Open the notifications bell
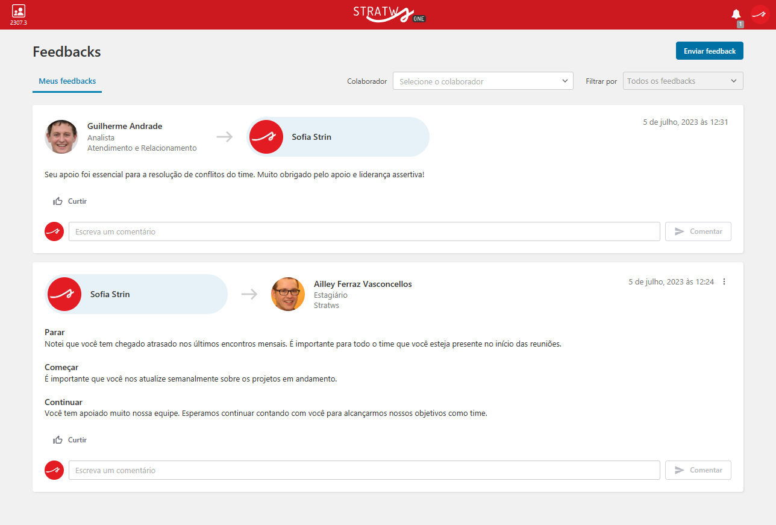The height and width of the screenshot is (525, 776). coord(736,14)
